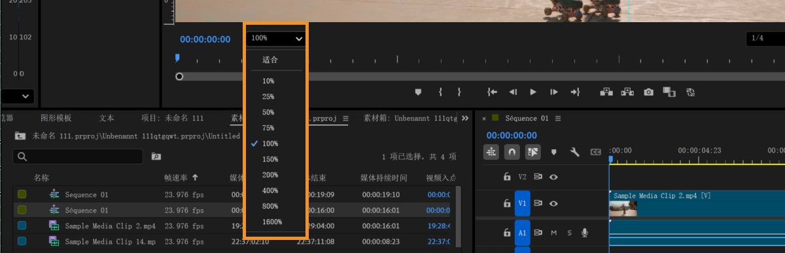
Task: Toggle insert sequences as nests icon
Action: 491,152
